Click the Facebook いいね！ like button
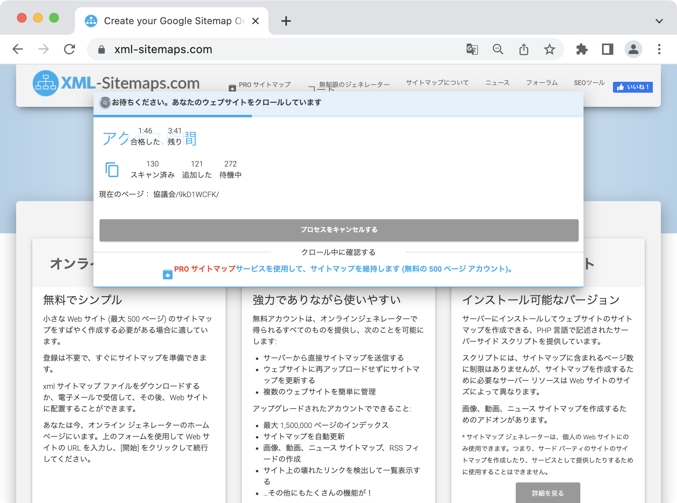 click(x=633, y=87)
